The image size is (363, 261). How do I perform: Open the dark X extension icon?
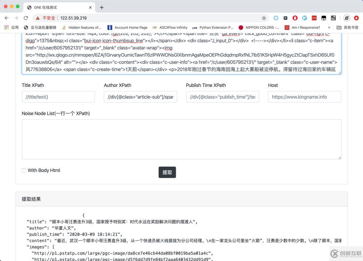[285, 18]
